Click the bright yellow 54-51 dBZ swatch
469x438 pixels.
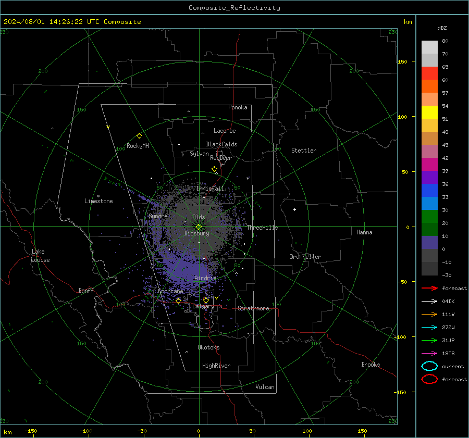pyautogui.click(x=429, y=112)
